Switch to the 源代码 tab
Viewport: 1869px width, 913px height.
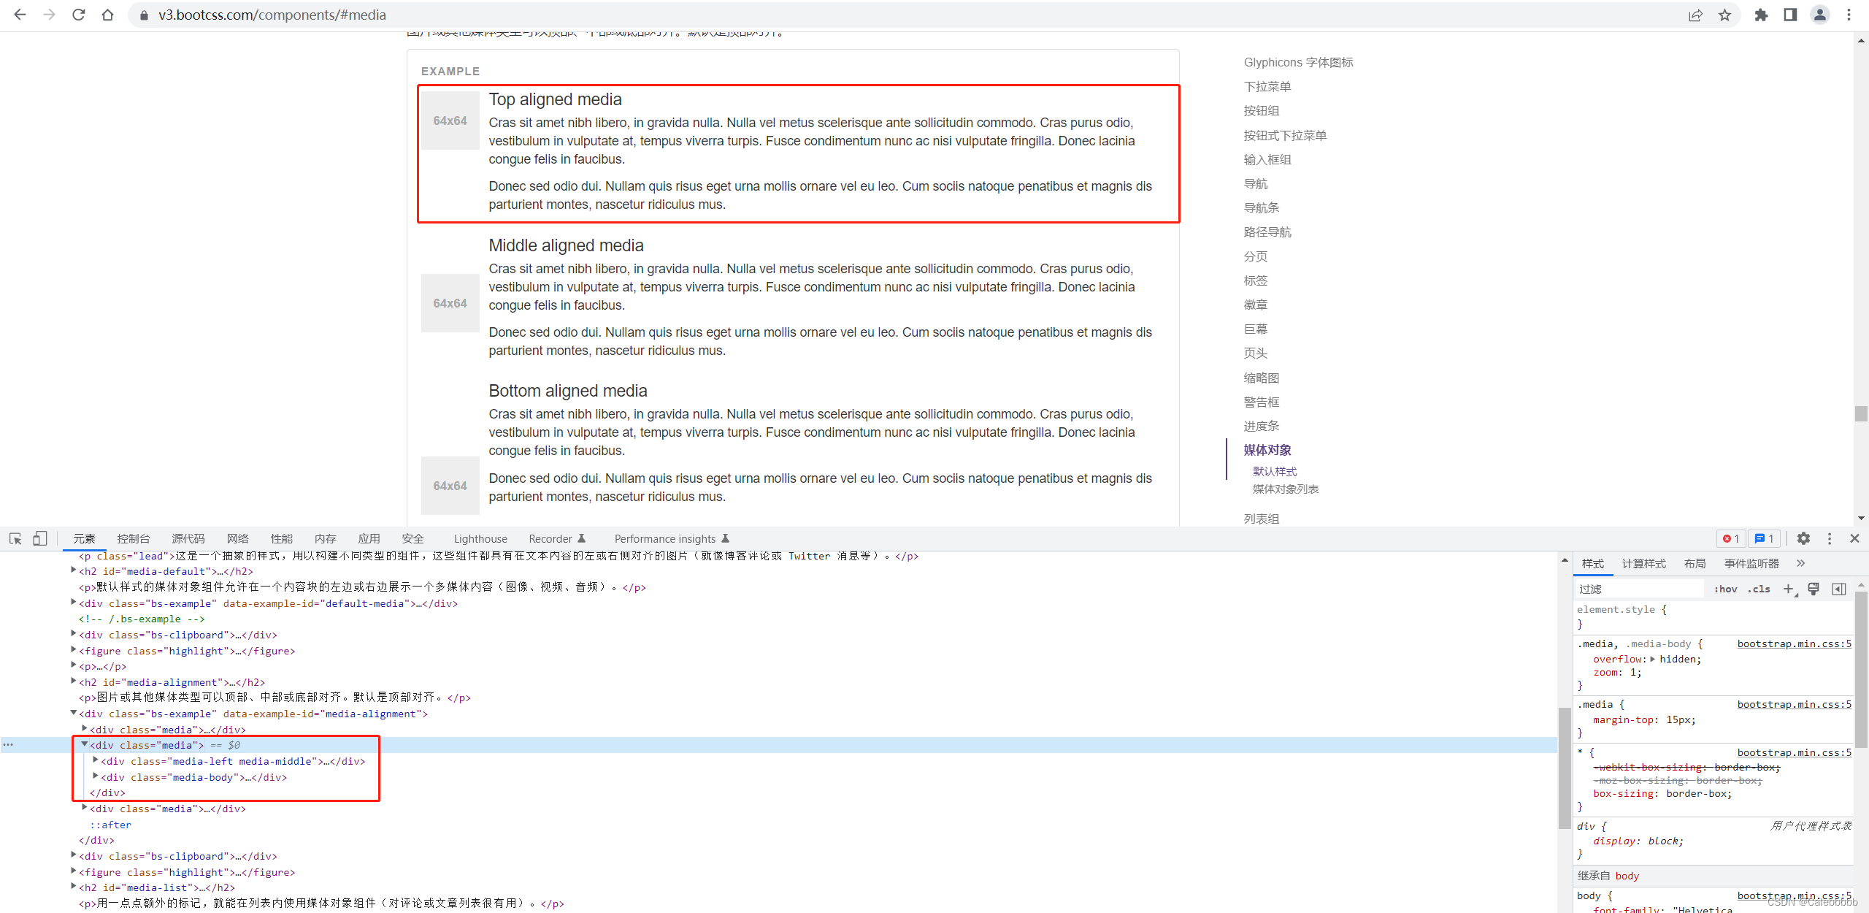(188, 538)
